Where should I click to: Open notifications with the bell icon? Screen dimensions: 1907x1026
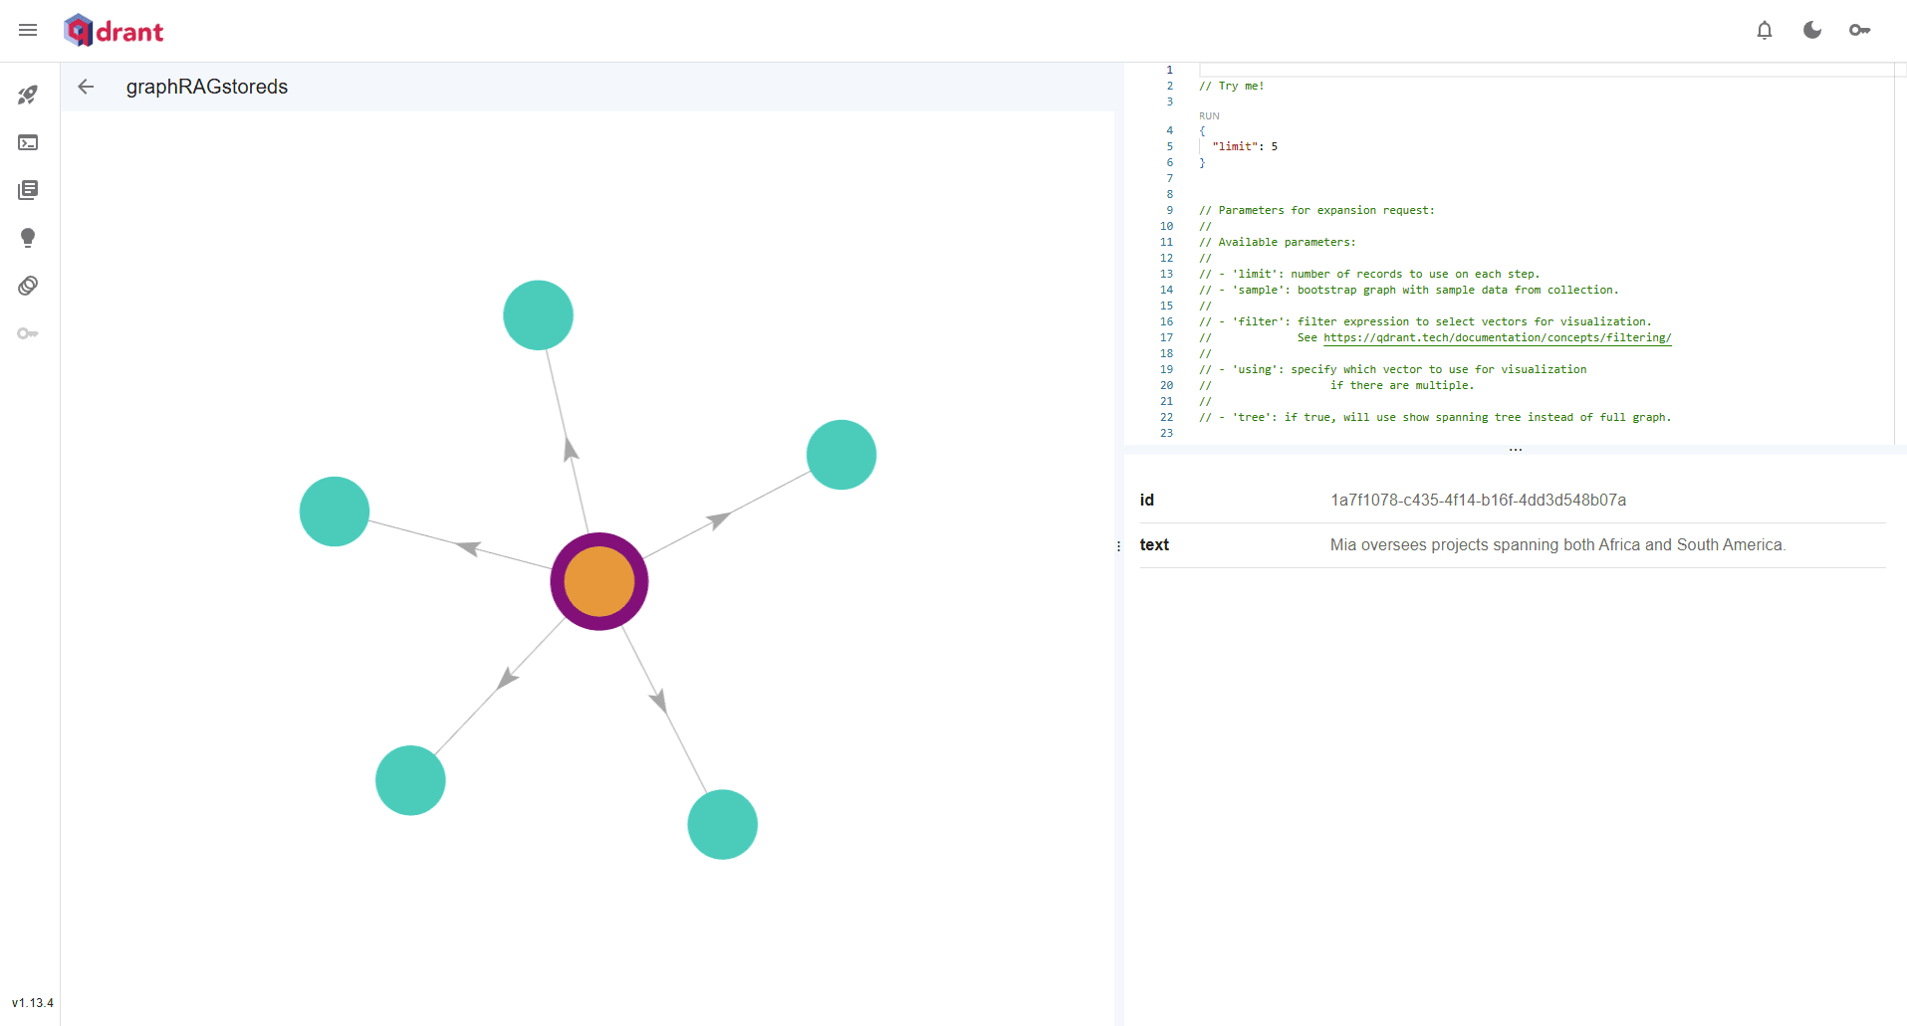pyautogui.click(x=1764, y=31)
